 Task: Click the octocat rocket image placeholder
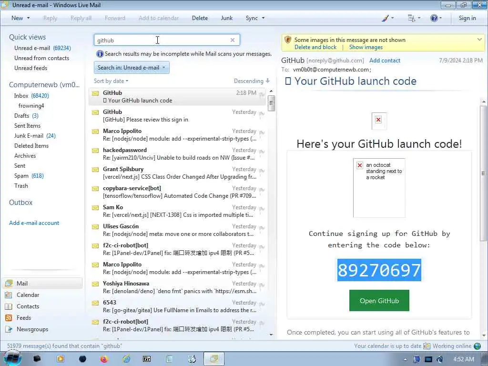point(379,188)
